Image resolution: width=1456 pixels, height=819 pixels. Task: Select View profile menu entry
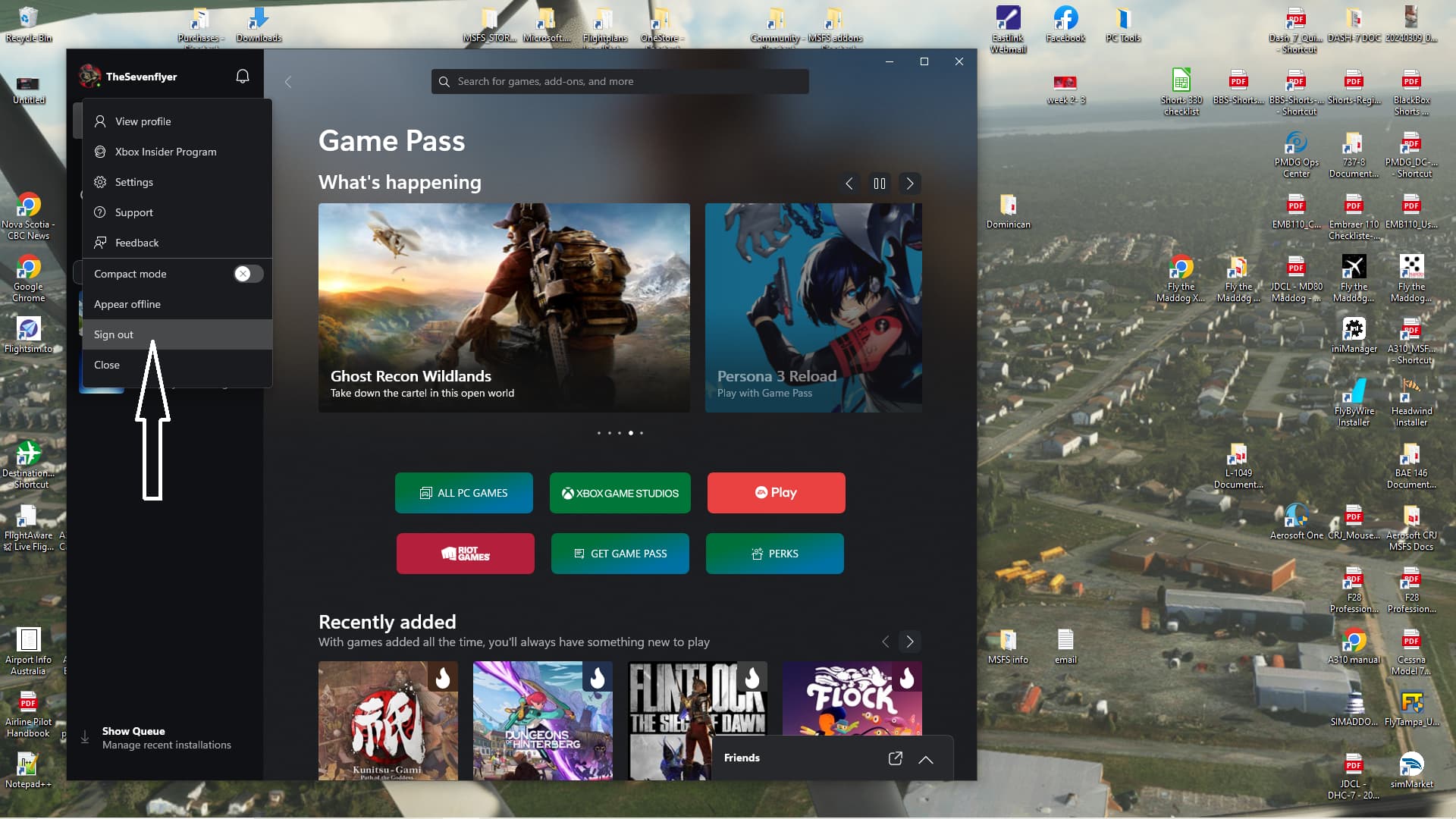(x=177, y=121)
